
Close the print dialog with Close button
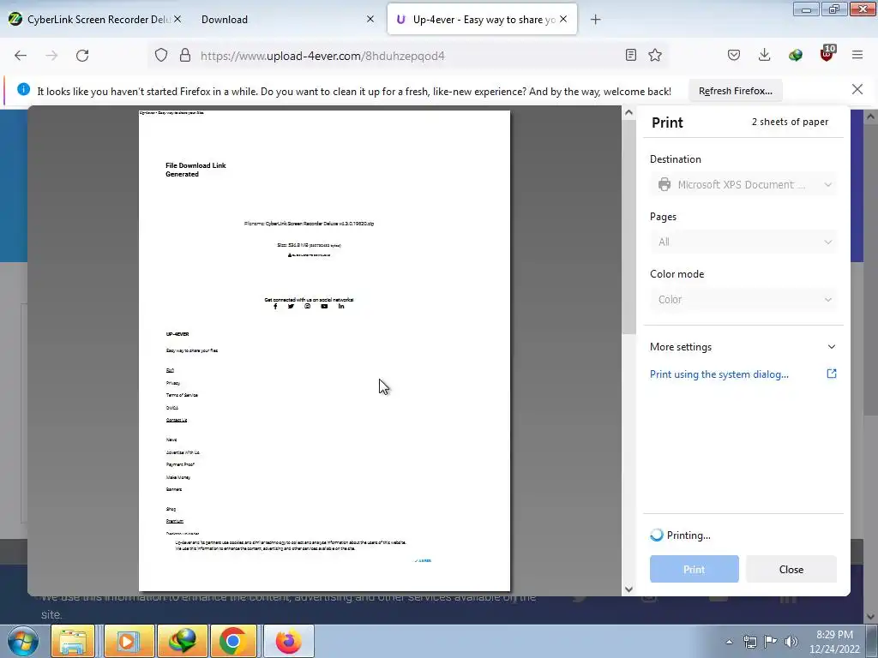(x=791, y=569)
